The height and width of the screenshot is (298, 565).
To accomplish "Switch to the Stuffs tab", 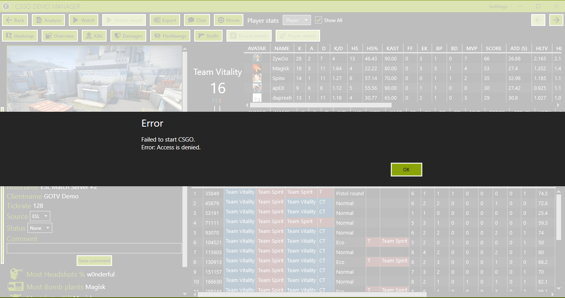I will tap(208, 35).
